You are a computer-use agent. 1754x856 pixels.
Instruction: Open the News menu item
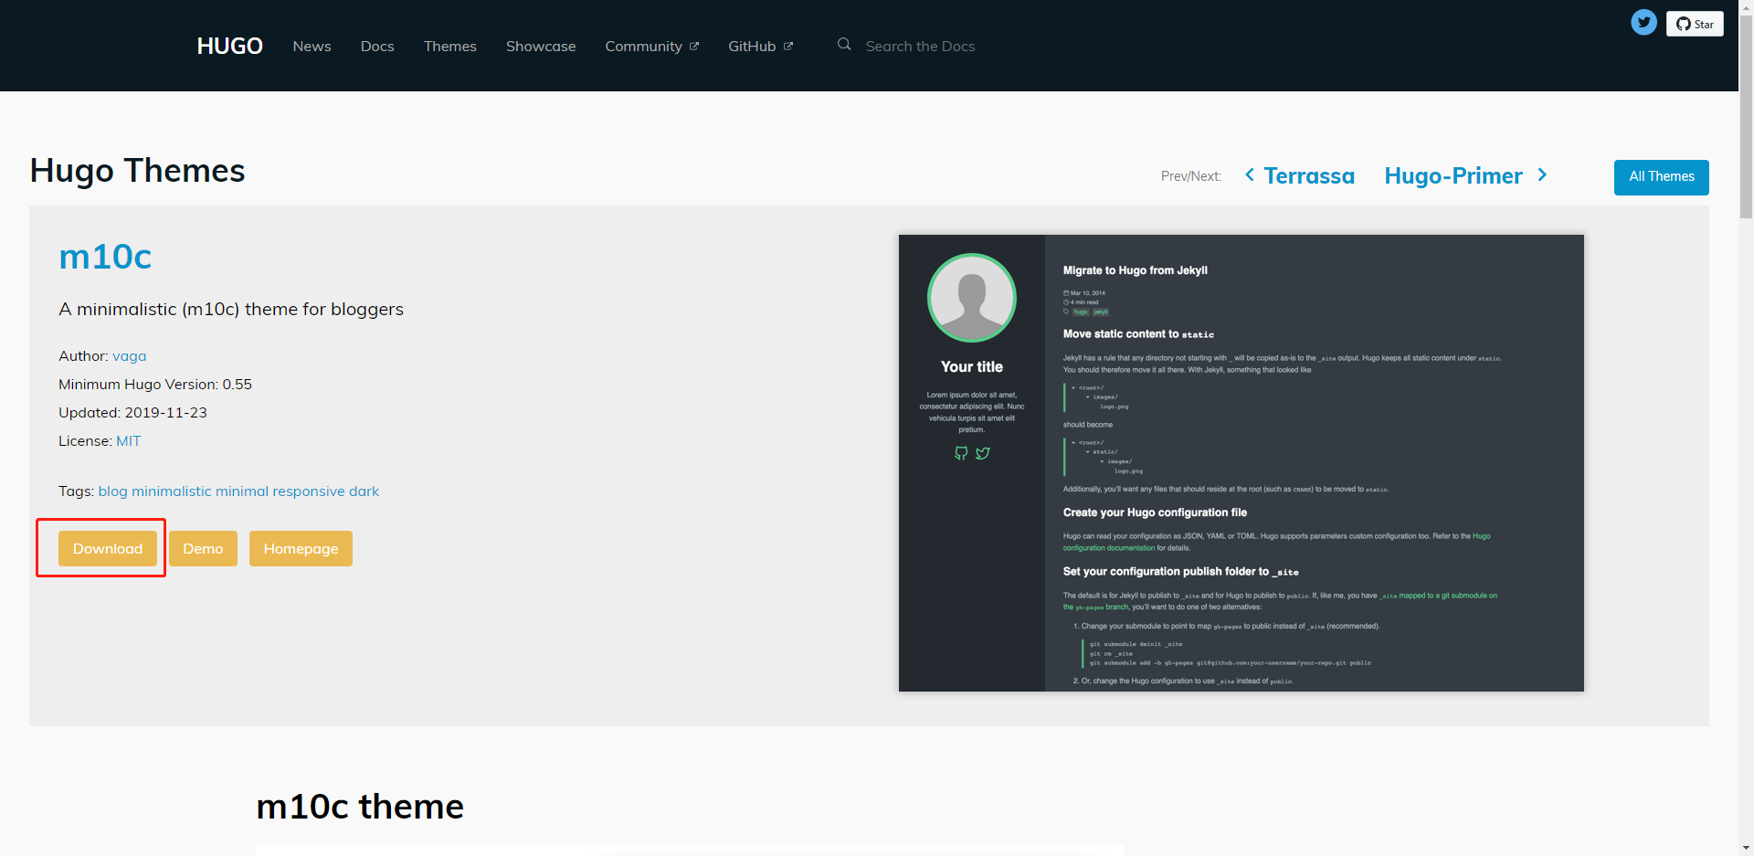312,47
